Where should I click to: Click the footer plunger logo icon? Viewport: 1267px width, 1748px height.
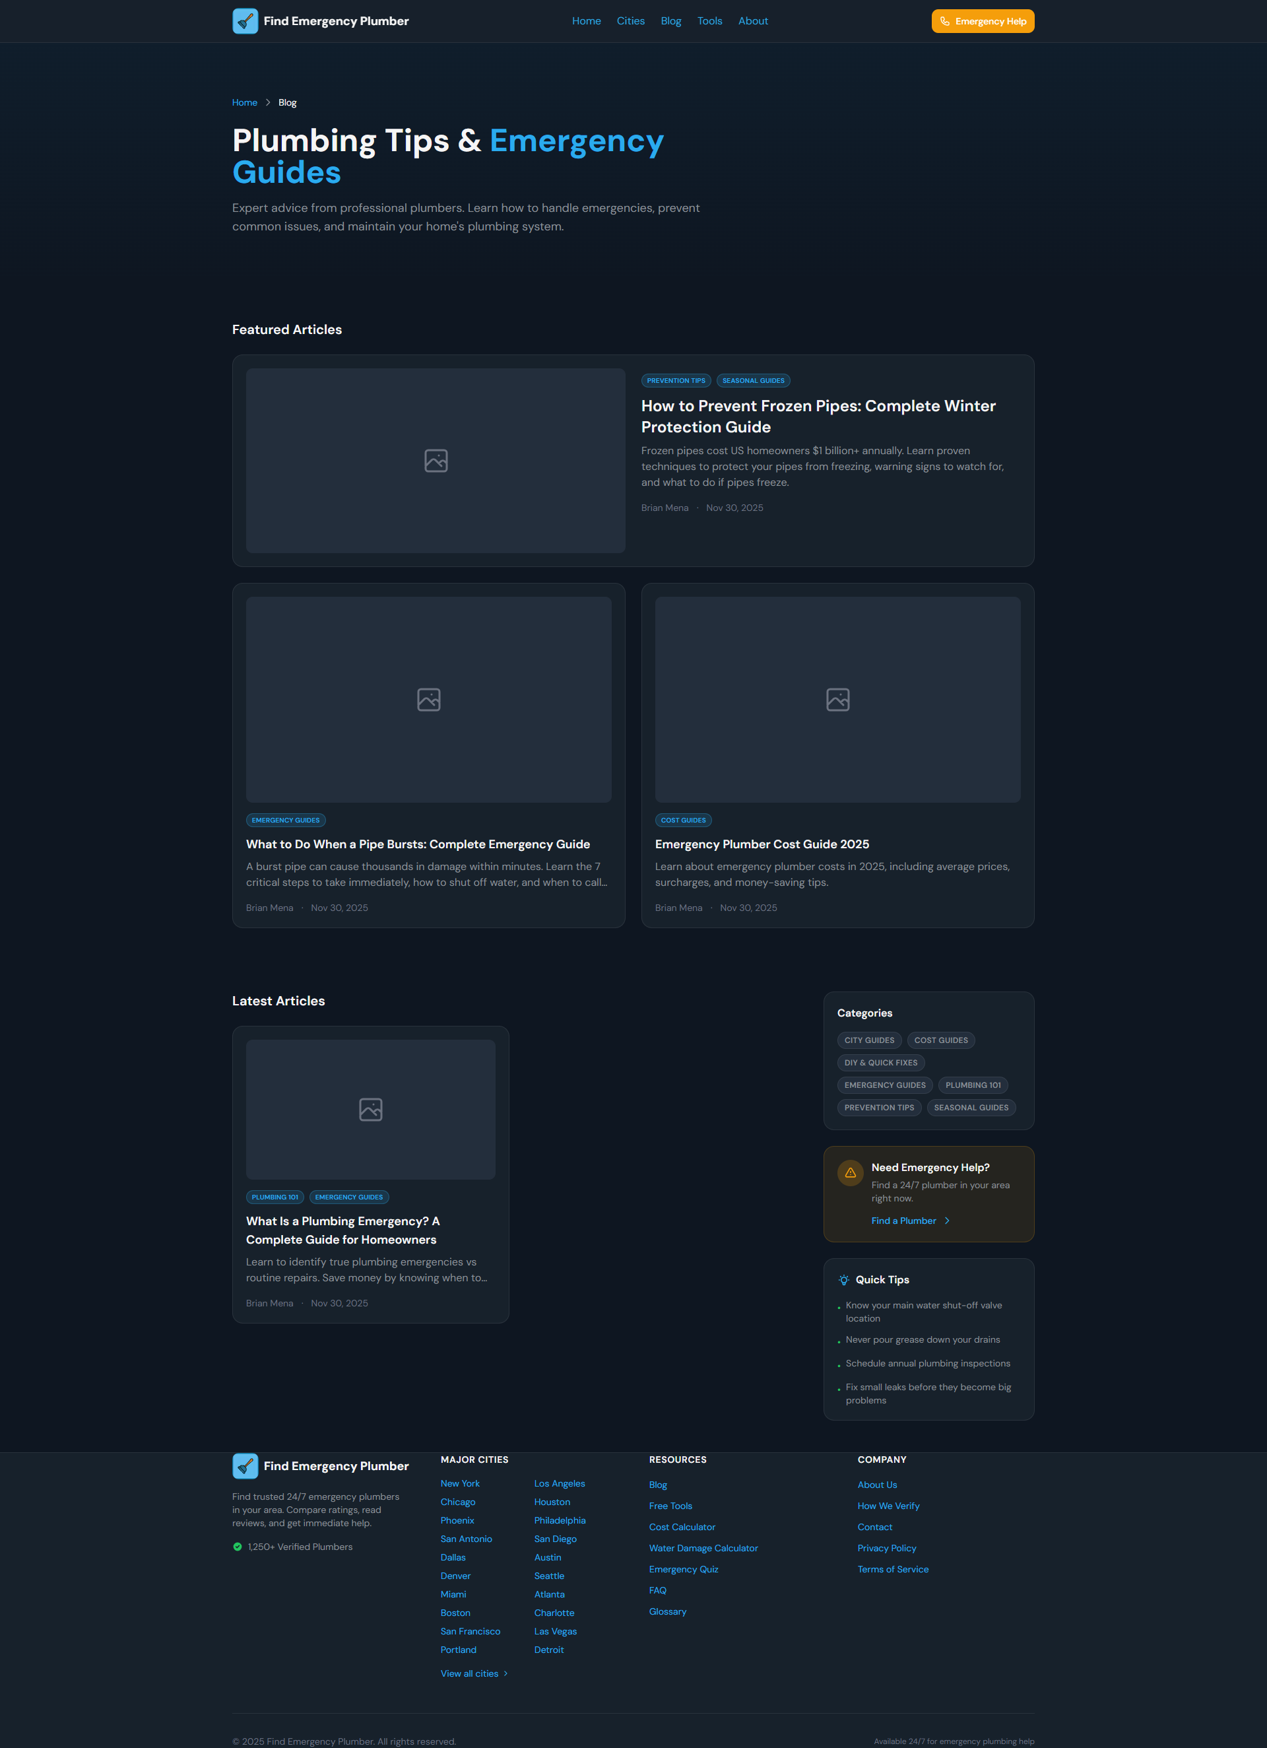pos(245,1466)
